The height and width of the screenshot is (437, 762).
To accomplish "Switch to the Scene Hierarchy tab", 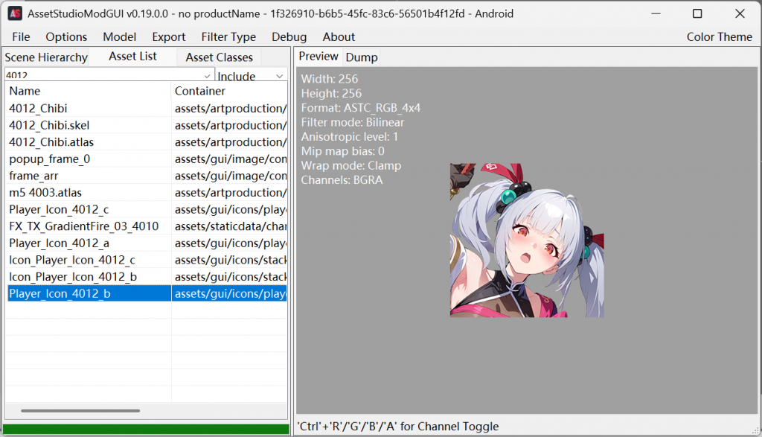I will pos(46,57).
